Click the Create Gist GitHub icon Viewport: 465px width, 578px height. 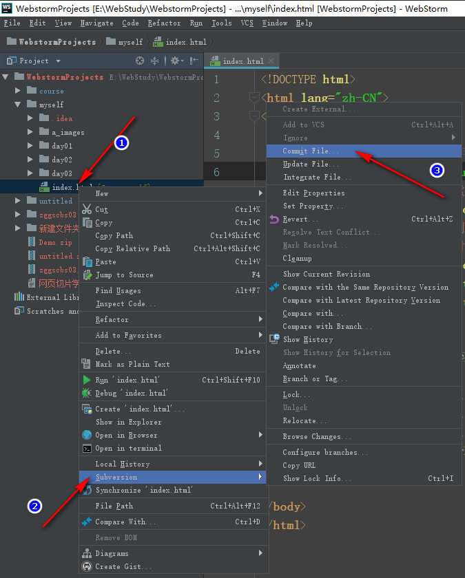pyautogui.click(x=87, y=566)
